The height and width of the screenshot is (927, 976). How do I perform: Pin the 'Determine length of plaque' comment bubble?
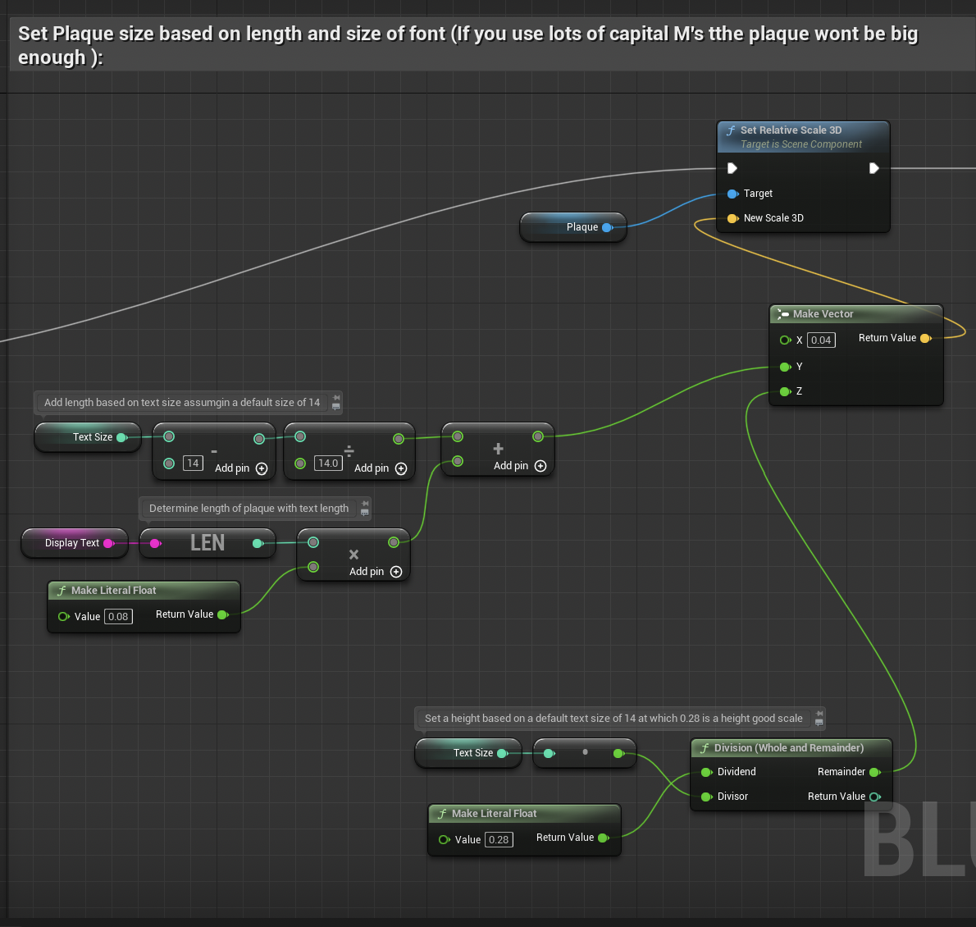[x=363, y=508]
